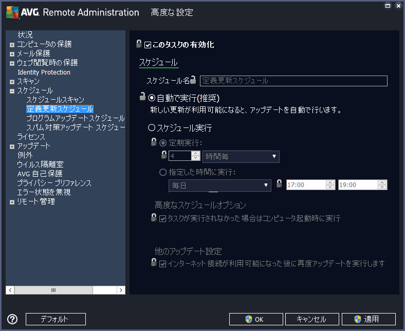Image resolution: width=405 pixels, height=331 pixels.
Task: Click the スケジュール名 text field
Action: coord(293,81)
